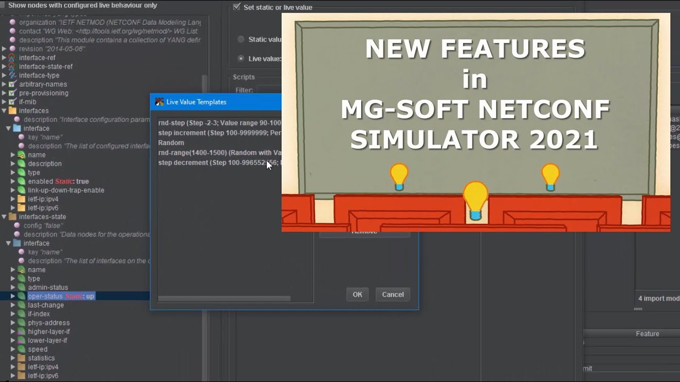Select the Static value radio button
The image size is (680, 382).
[241, 39]
